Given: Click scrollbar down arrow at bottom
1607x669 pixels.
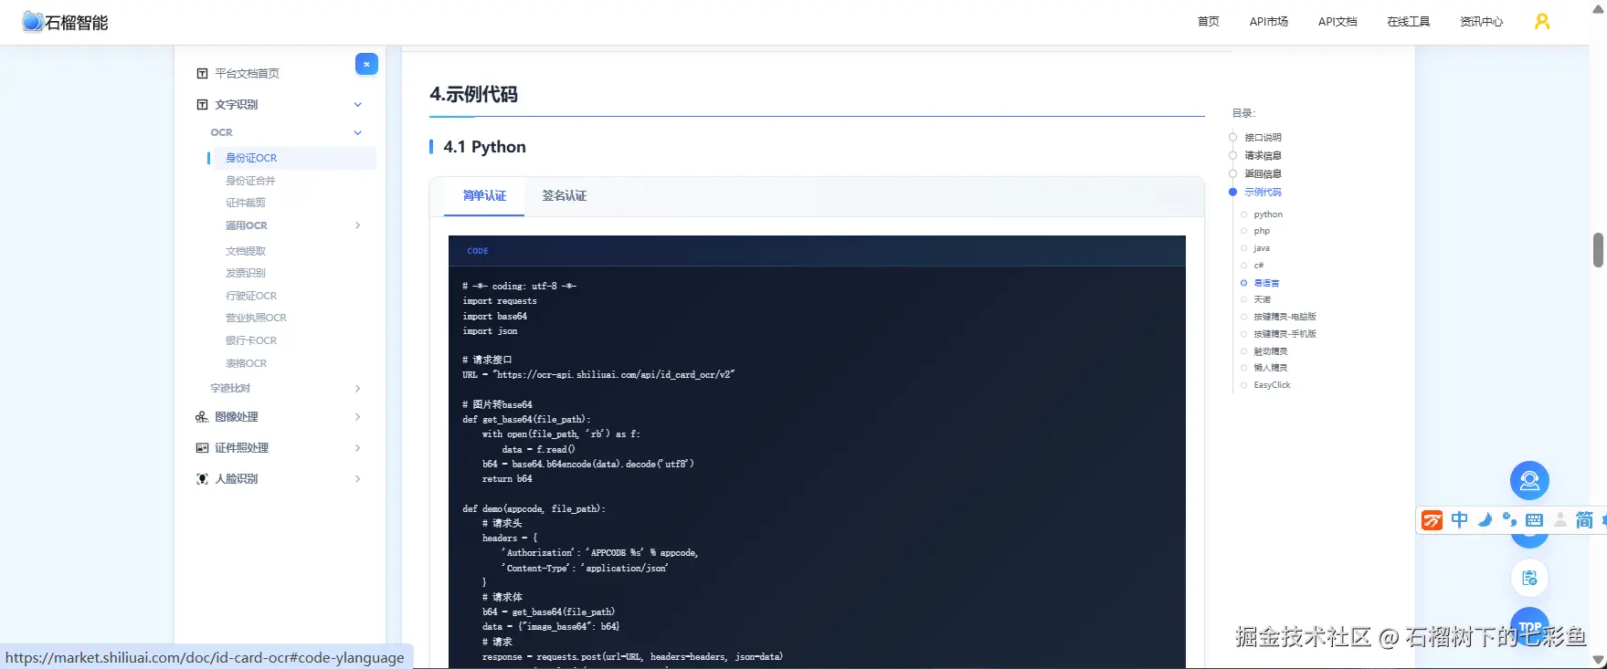Looking at the screenshot, I should 1598,660.
